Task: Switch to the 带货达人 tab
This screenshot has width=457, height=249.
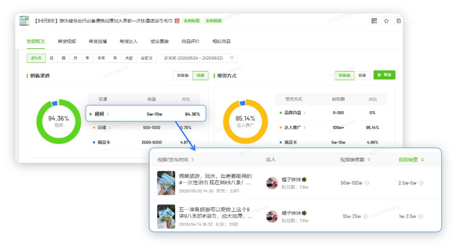Action: [129, 41]
